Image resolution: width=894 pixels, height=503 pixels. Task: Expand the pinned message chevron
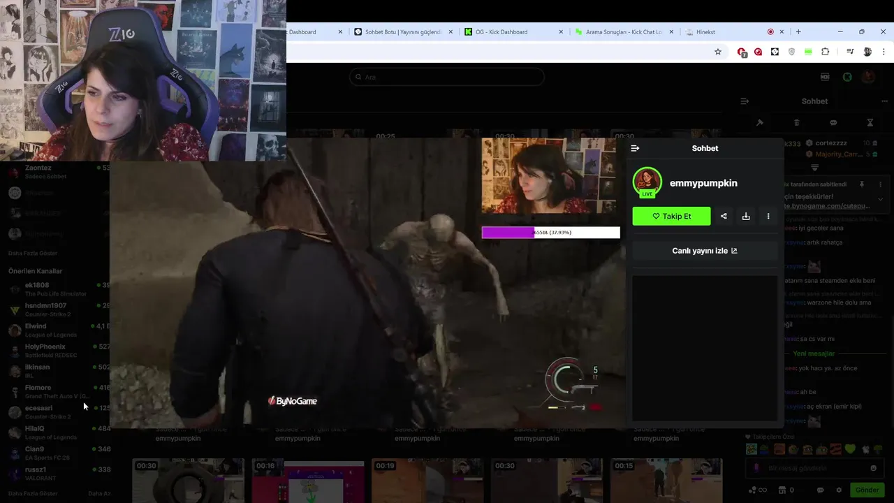[880, 199]
